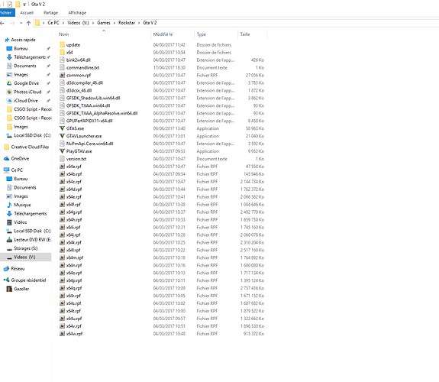
Task: Select the GTAVLauncher.exe icon
Action: 62,136
